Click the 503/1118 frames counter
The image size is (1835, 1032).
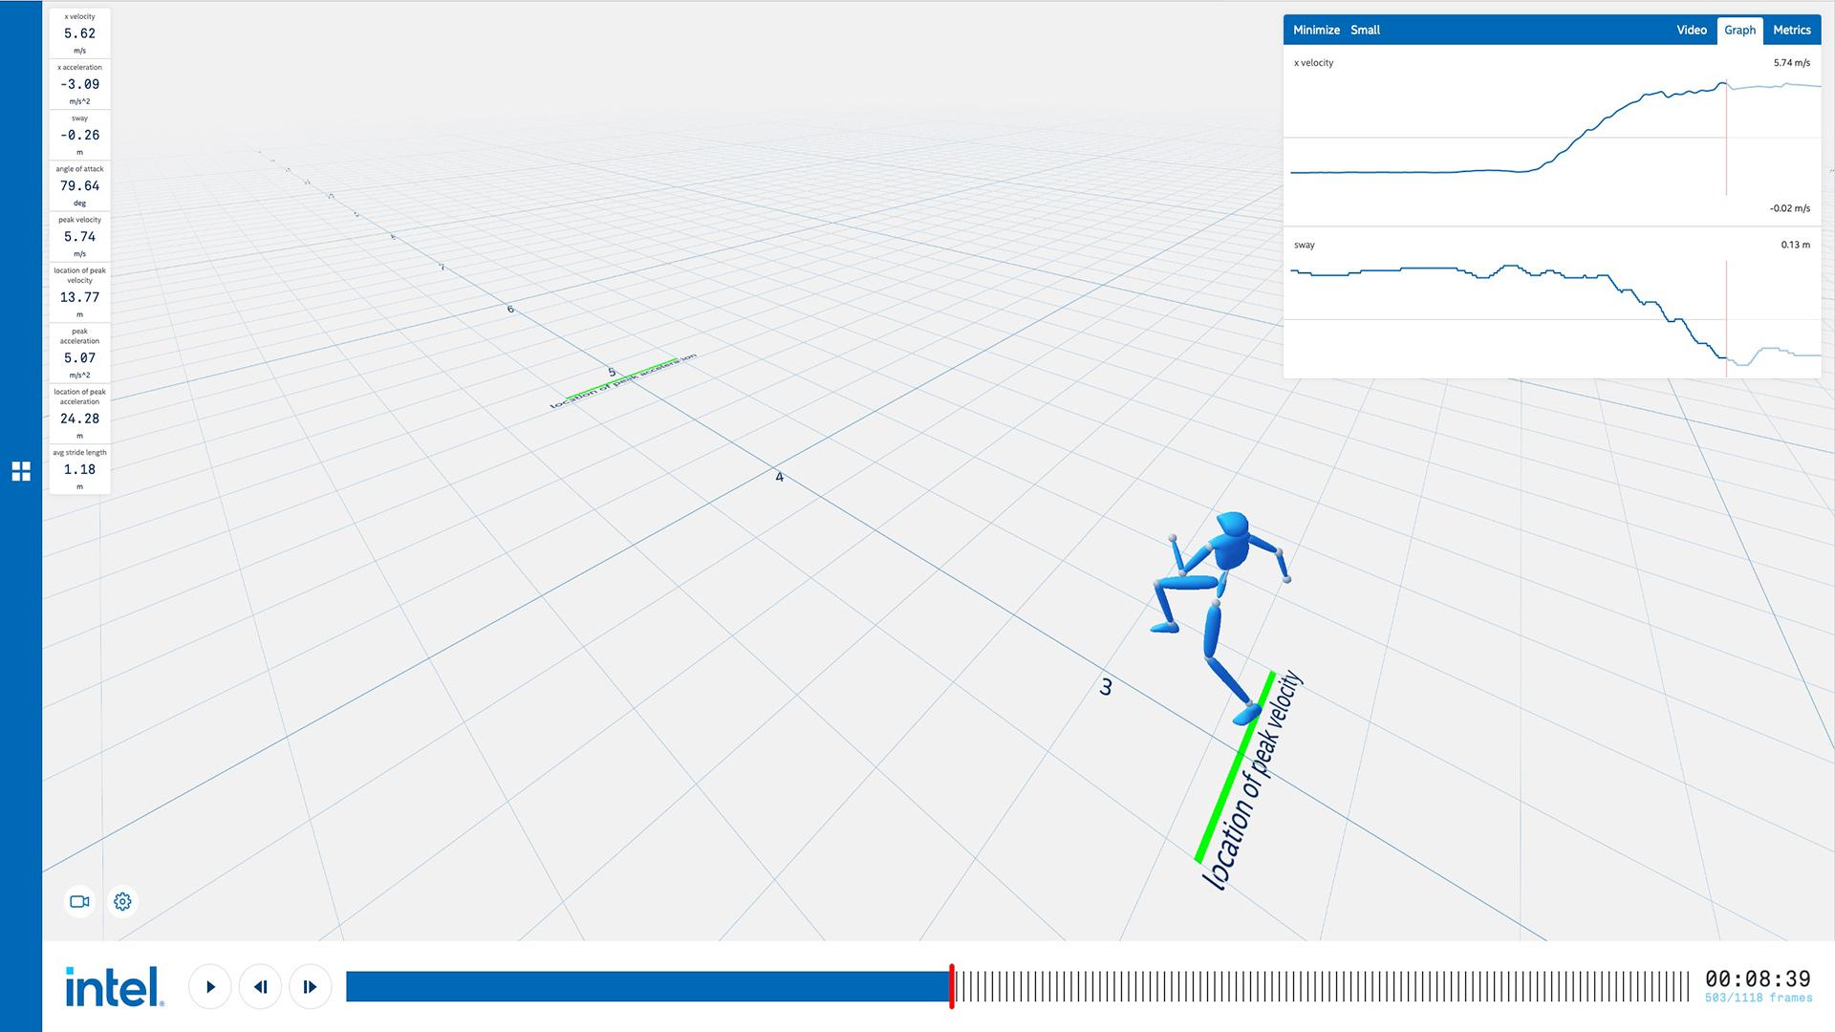tap(1758, 998)
